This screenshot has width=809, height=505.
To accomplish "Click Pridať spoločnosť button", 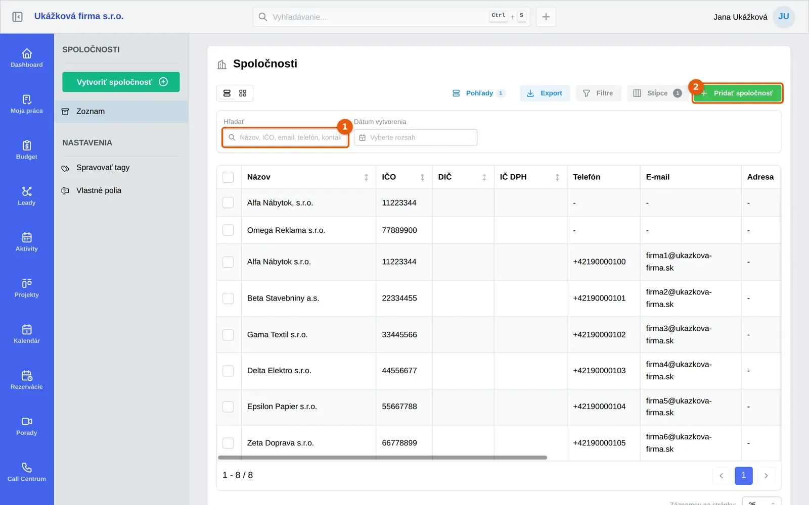I will click(x=737, y=93).
